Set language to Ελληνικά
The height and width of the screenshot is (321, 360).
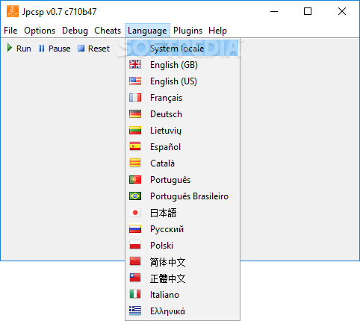[182, 311]
